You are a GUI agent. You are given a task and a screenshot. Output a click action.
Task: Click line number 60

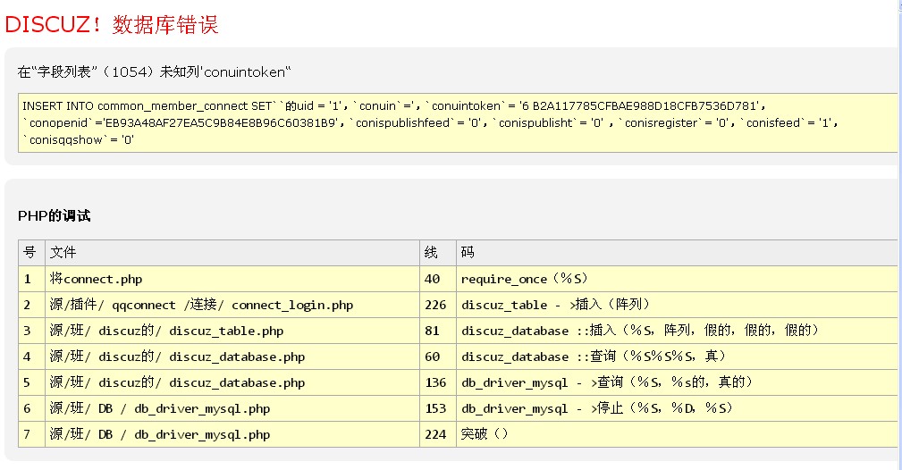pyautogui.click(x=438, y=357)
